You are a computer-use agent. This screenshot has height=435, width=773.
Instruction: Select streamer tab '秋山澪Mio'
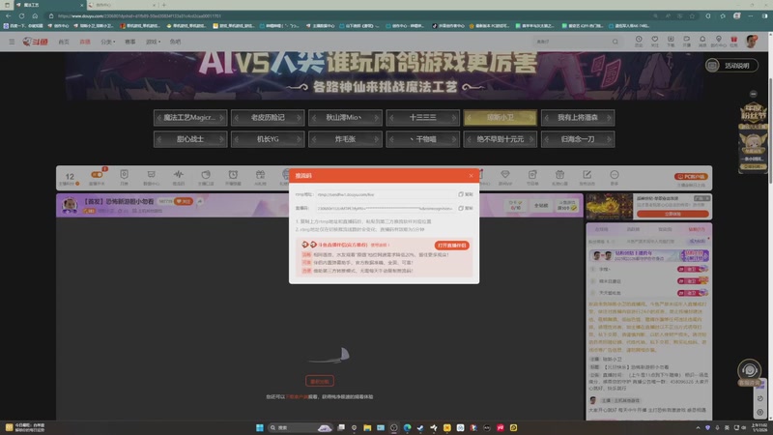345,117
